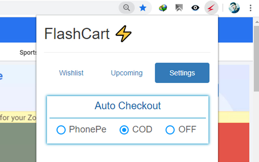This screenshot has width=259, height=162.
Task: Turn OFF auto checkout
Action: click(170, 130)
